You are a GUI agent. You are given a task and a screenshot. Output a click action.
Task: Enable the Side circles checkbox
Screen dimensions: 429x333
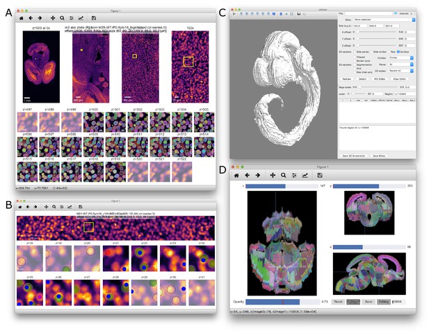point(371,52)
